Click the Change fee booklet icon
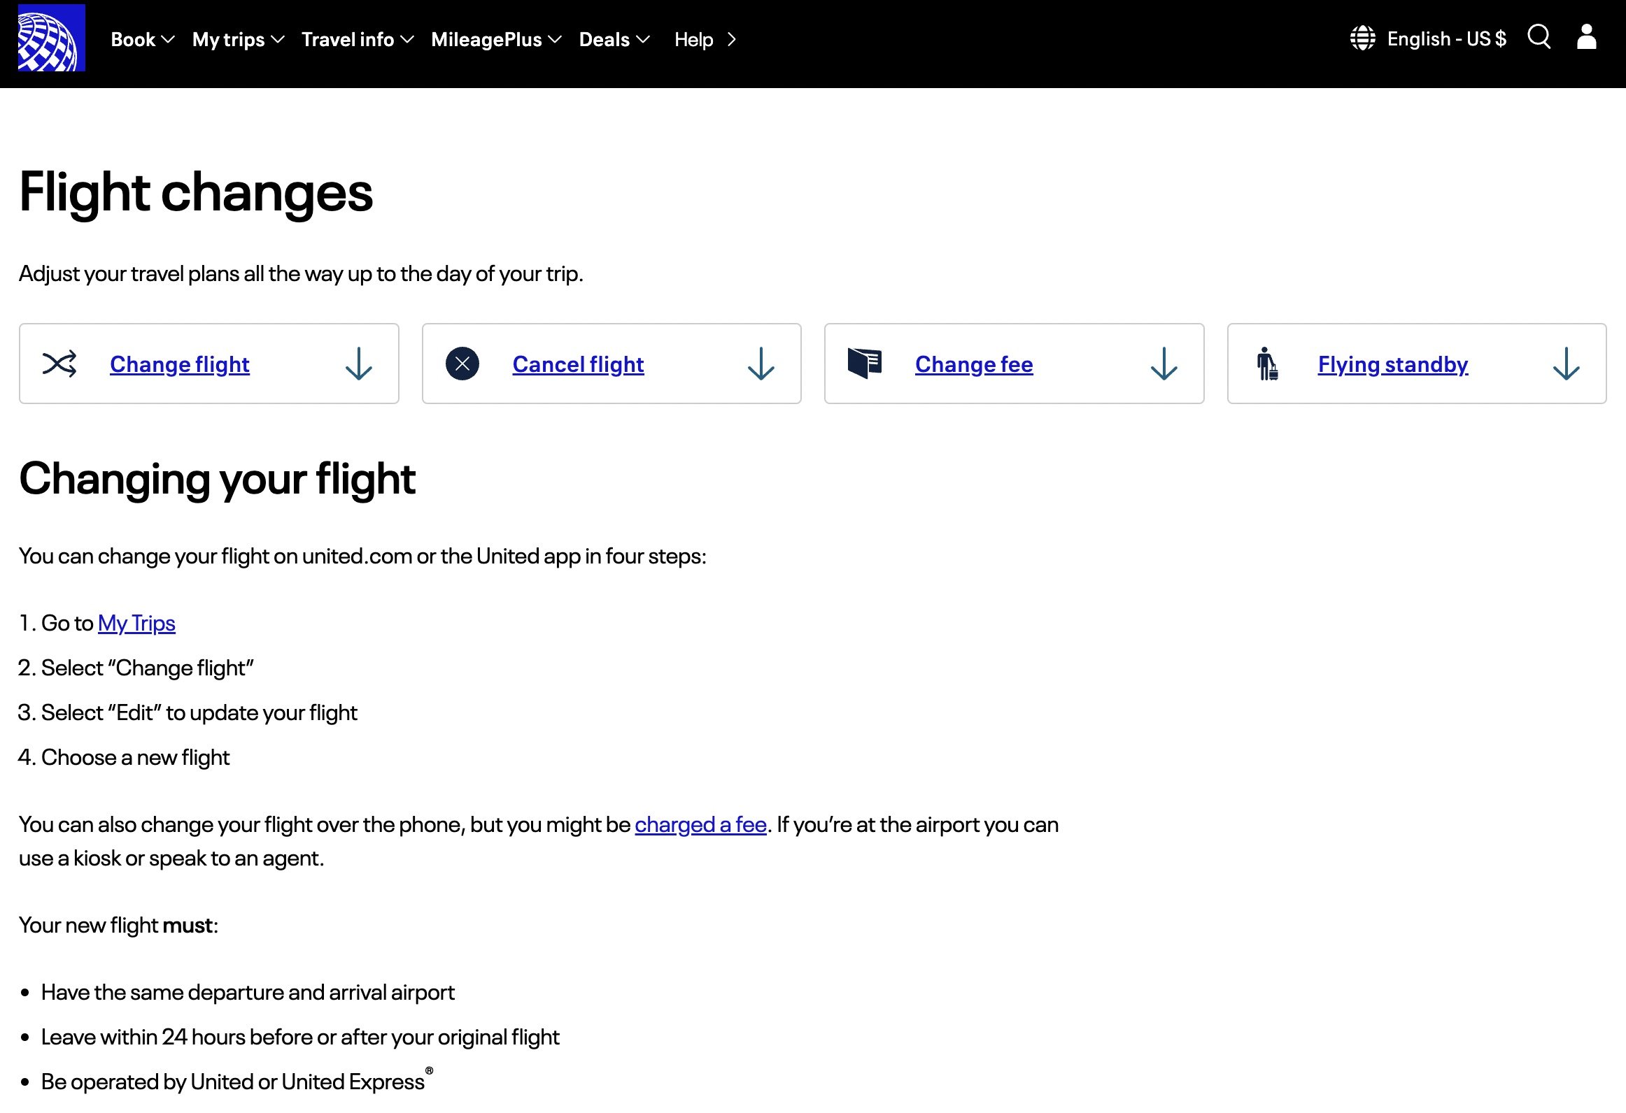 pyautogui.click(x=865, y=364)
